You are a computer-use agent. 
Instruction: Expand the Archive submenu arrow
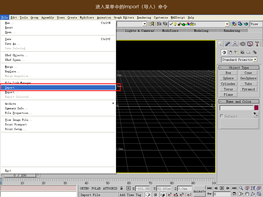113,103
